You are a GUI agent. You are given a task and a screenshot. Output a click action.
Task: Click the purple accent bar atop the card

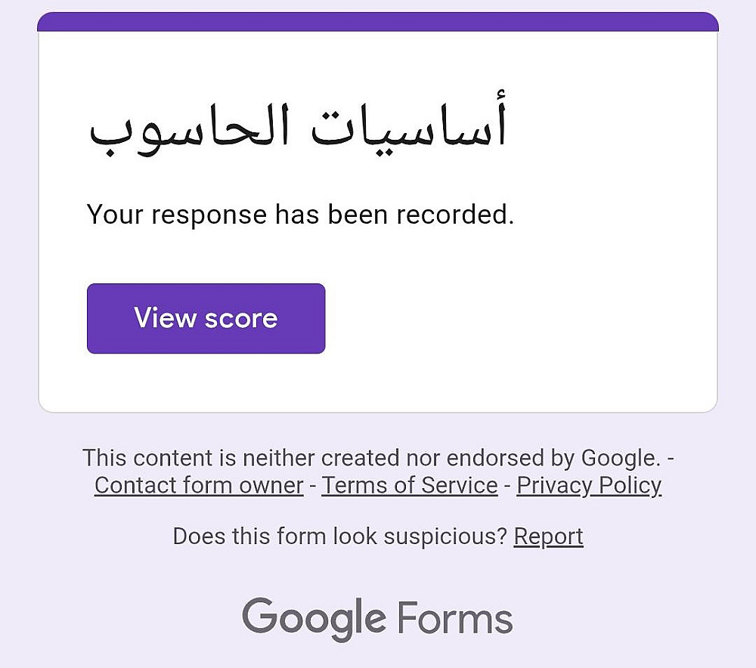(x=378, y=22)
